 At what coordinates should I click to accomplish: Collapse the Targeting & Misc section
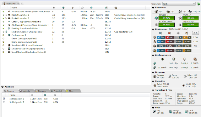153,90
